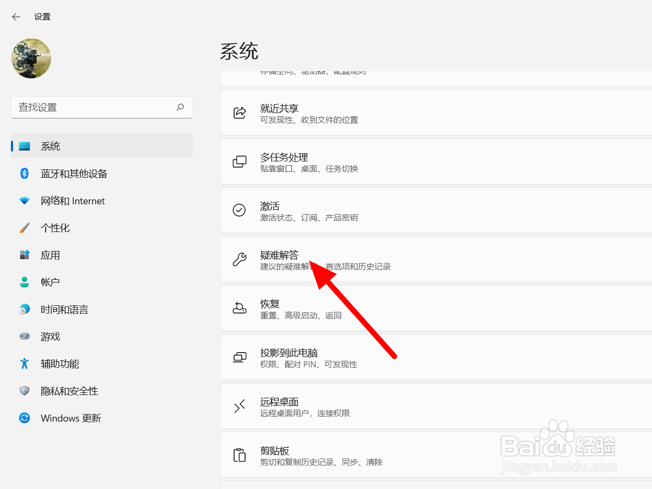Open the accounts person icon
Screen dimensions: 652x489
click(x=24, y=282)
